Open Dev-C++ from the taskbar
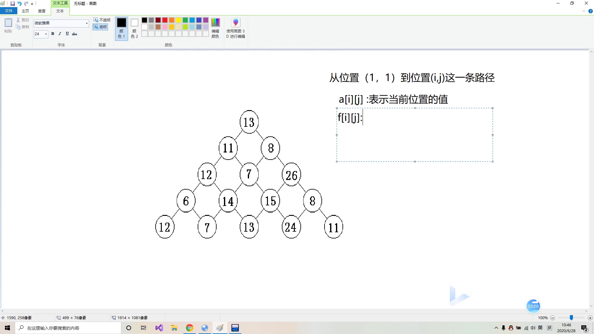 pos(235,328)
